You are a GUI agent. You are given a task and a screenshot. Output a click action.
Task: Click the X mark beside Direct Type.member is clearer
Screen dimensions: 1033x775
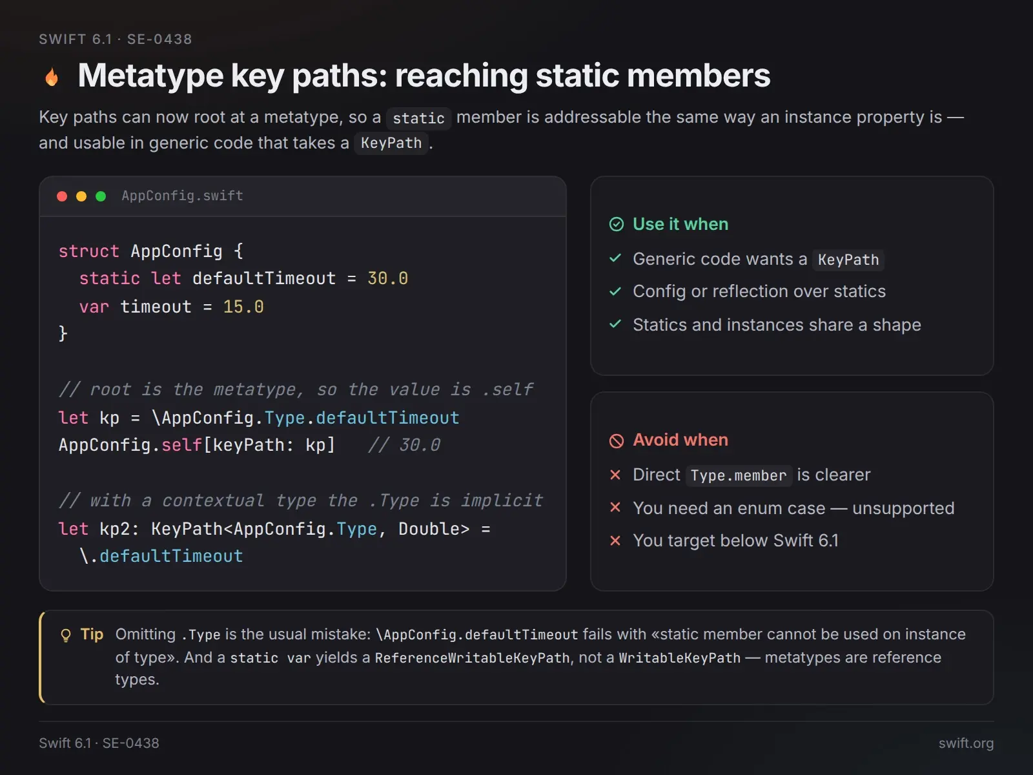pos(615,475)
